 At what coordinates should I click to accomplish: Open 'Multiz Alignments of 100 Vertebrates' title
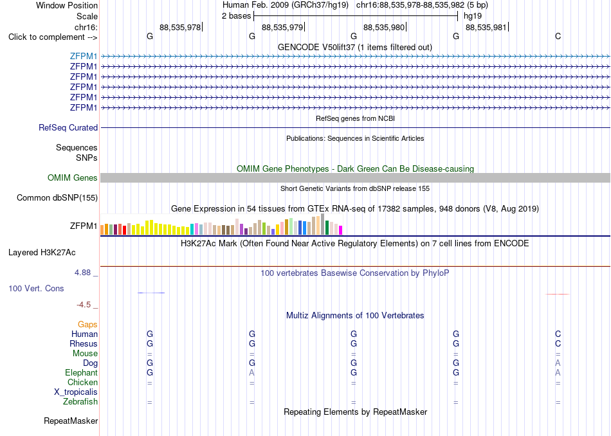point(355,316)
